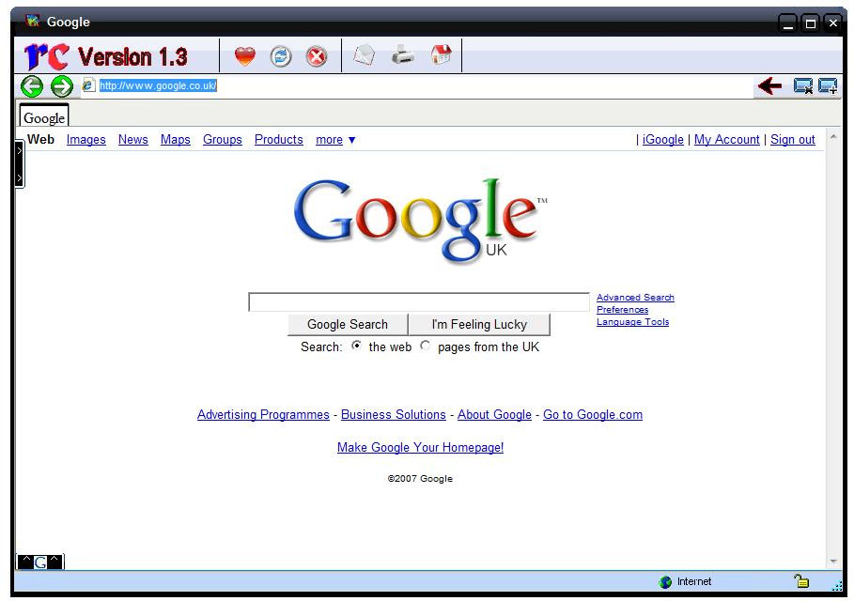
Task: Click the lower side panel arrow on left edge
Action: (20, 178)
